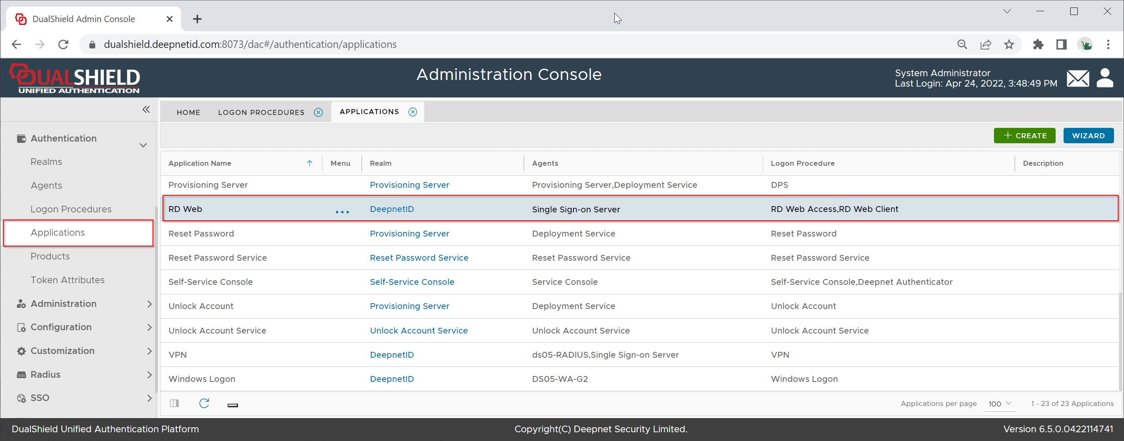Close the Applications tab
The width and height of the screenshot is (1124, 441).
412,112
